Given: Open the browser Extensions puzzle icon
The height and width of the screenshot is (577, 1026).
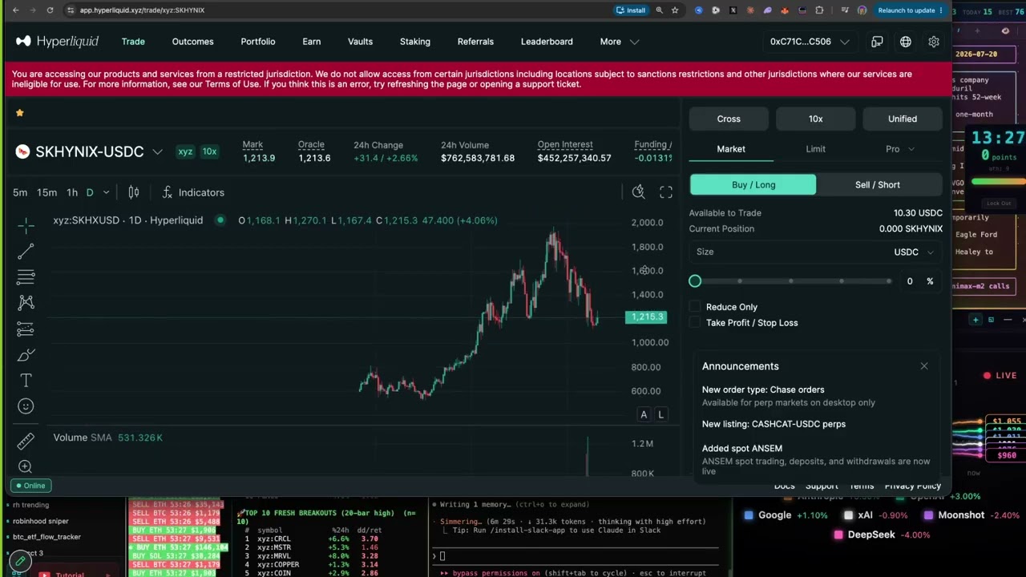Looking at the screenshot, I should click(x=819, y=10).
